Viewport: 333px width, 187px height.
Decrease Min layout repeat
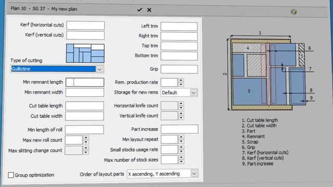[x=181, y=141]
